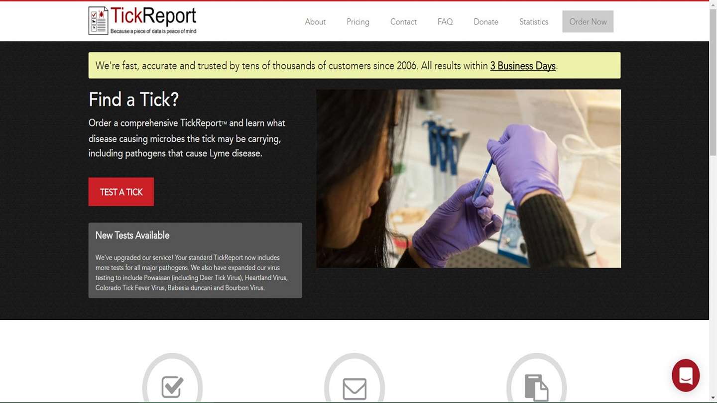The height and width of the screenshot is (403, 717).
Task: Select FAQ in the navigation bar
Action: coord(445,22)
